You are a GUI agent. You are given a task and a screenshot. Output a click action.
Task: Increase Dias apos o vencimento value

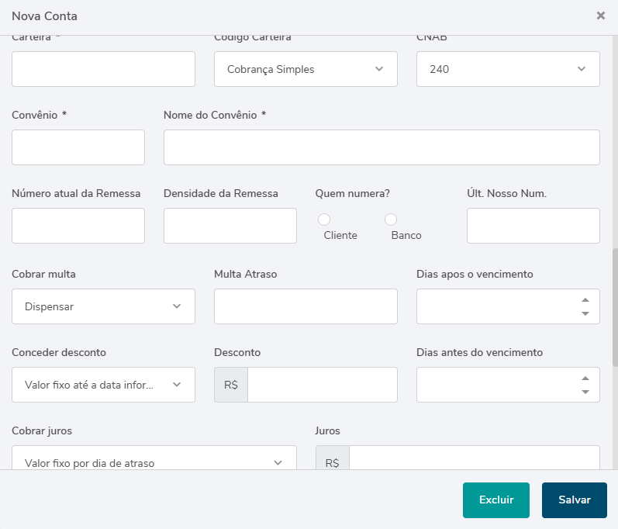coord(585,300)
